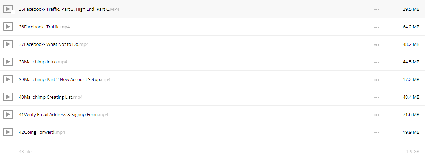Click video icon for 41Verify Email Address
This screenshot has height=161, width=425.
tap(8, 114)
